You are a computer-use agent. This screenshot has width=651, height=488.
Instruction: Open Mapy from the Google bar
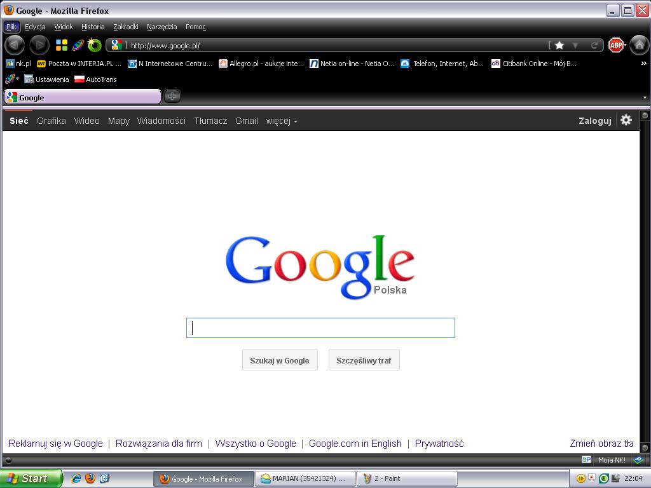[x=119, y=121]
